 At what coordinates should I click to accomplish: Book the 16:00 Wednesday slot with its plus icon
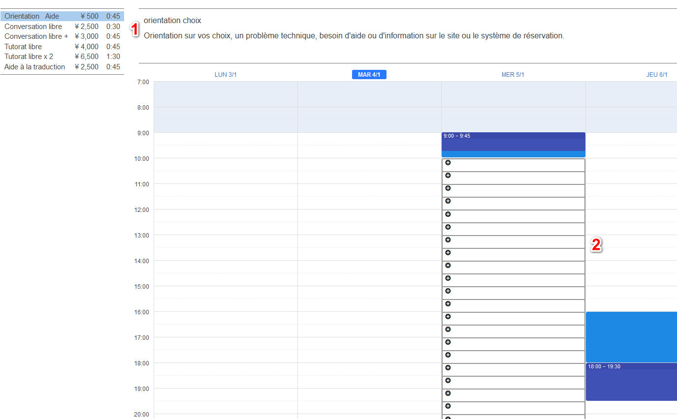click(448, 317)
